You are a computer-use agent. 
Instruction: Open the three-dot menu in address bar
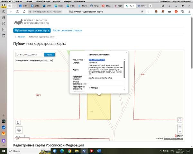point(149,12)
